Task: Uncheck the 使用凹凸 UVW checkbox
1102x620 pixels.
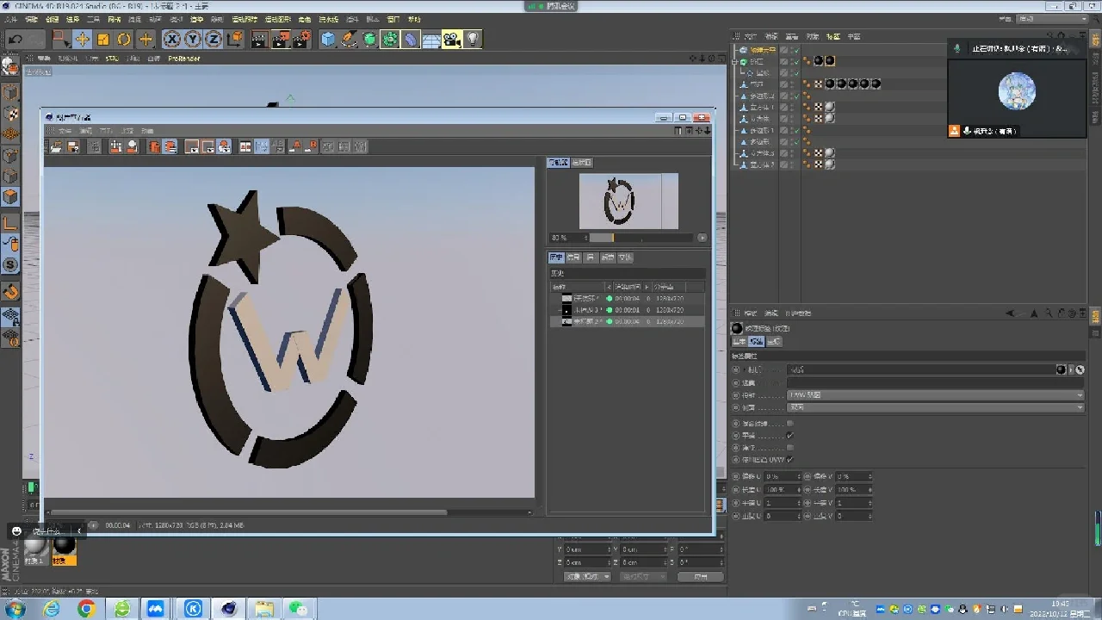Action: [x=789, y=460]
